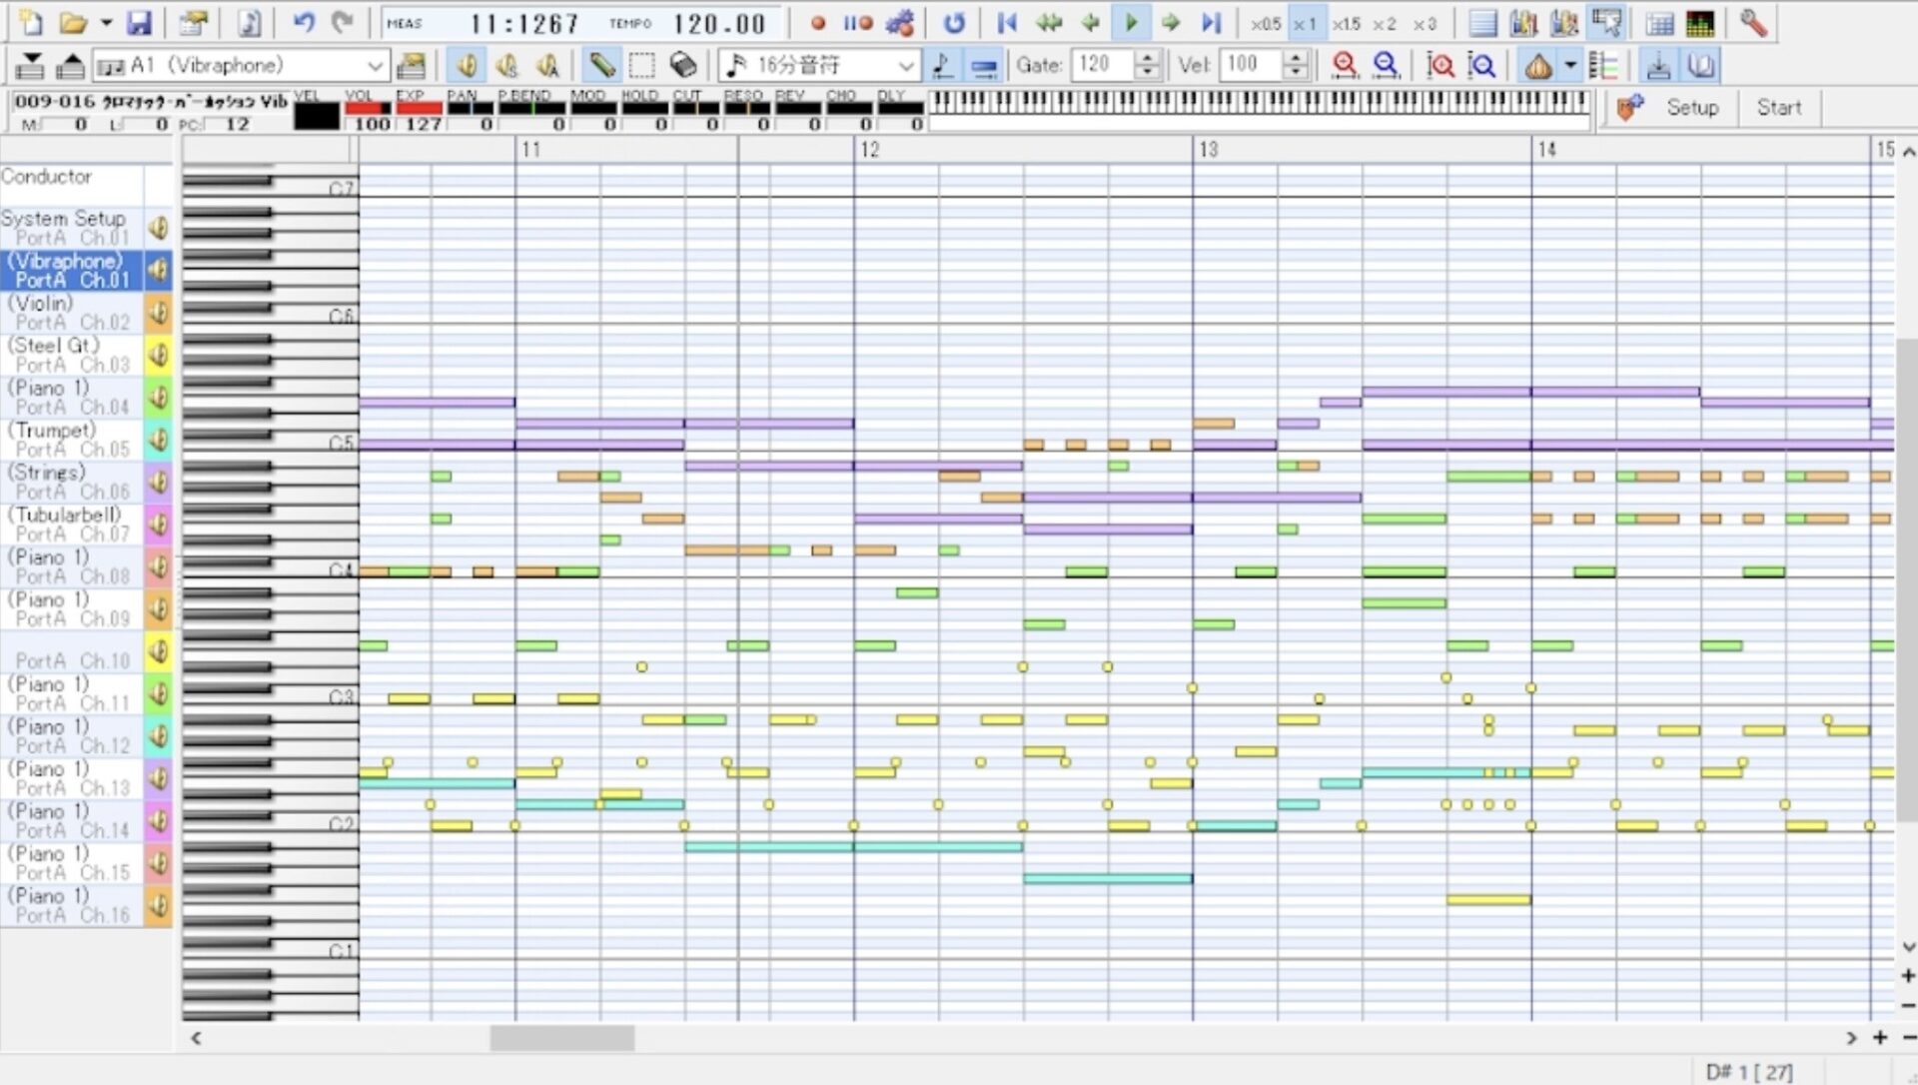Open the A1 Vibraphone track dropdown
This screenshot has width=1918, height=1085.
tap(375, 66)
